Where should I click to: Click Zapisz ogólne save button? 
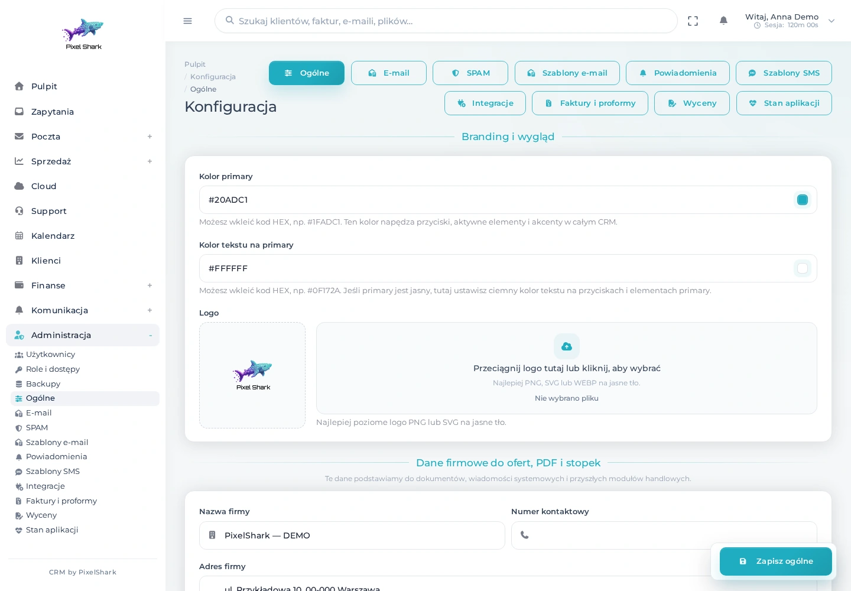776,561
